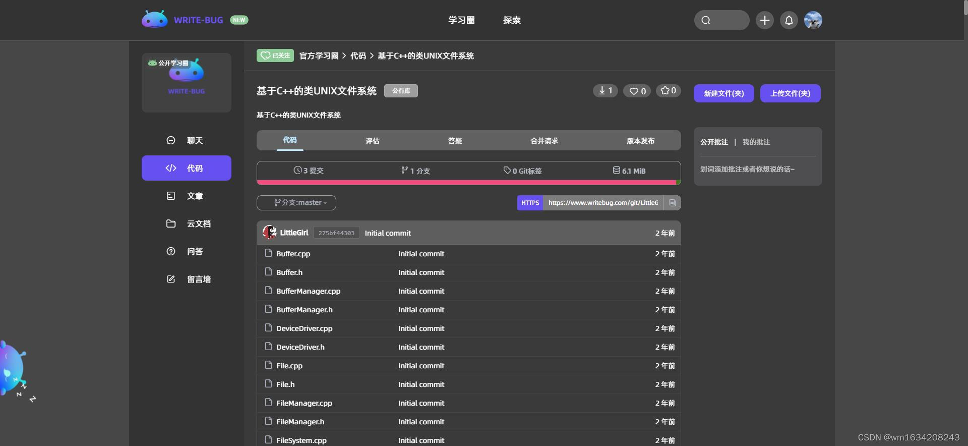
Task: Open 探索 in top navigation
Action: (512, 20)
